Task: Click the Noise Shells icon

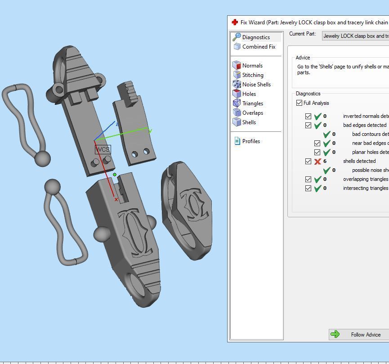Action: [x=237, y=84]
